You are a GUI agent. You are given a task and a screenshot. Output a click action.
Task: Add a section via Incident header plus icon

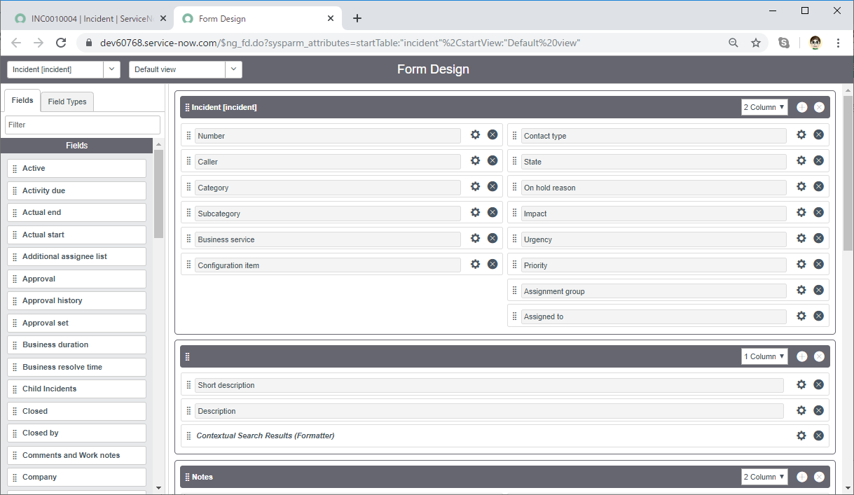[802, 107]
